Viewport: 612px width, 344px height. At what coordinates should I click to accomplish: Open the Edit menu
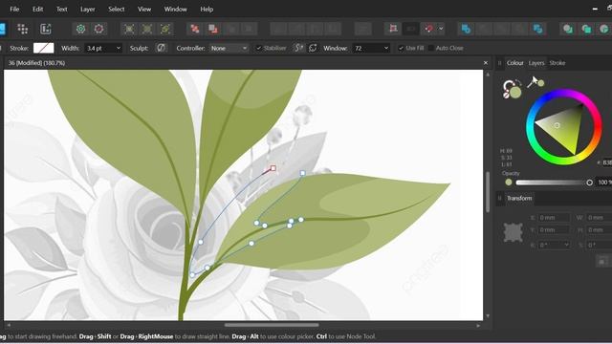[38, 9]
